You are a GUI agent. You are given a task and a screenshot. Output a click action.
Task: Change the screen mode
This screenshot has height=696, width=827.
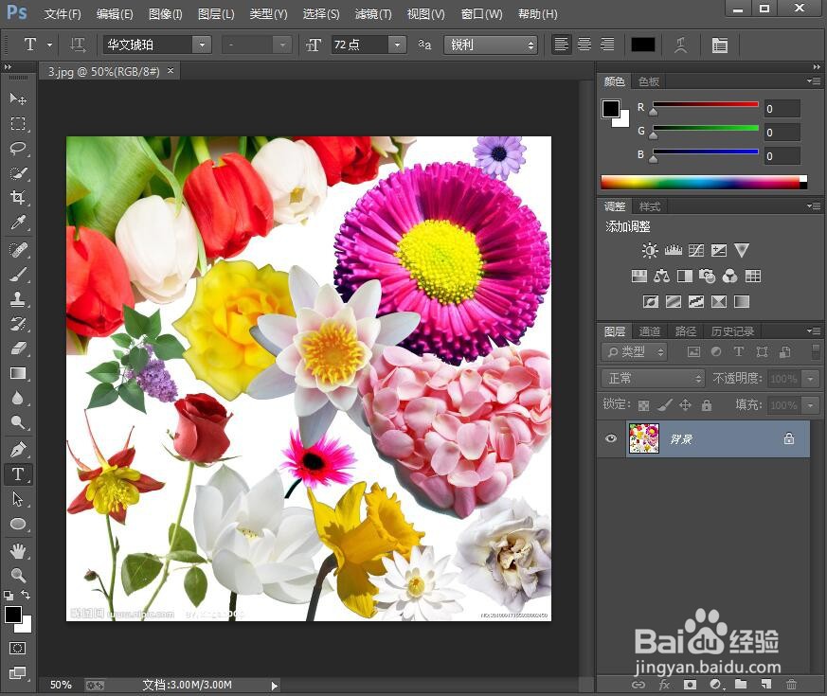(x=17, y=672)
